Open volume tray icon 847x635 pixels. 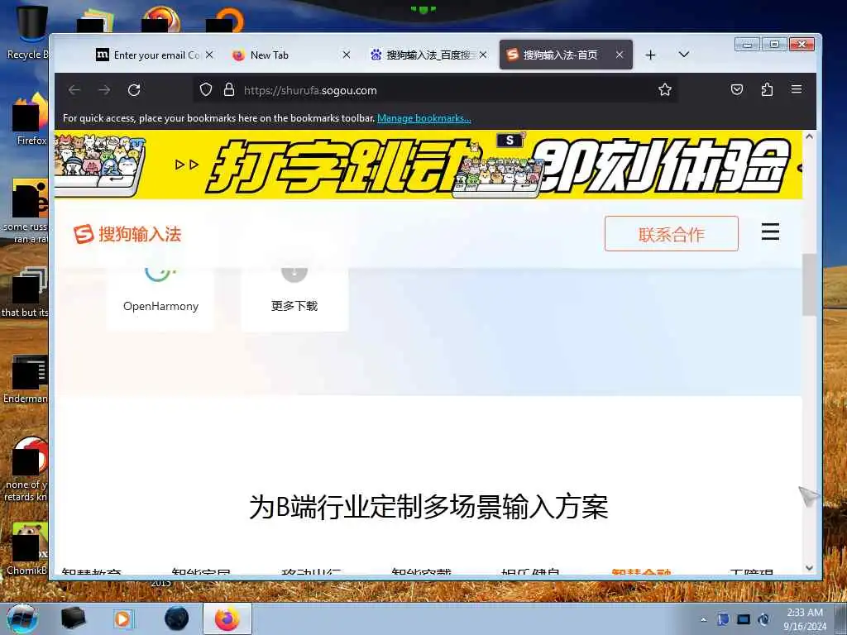pos(763,620)
